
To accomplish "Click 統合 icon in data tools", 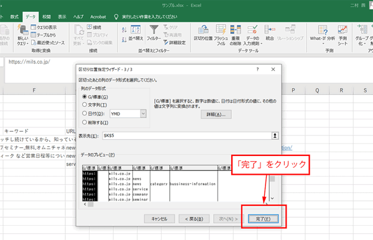I will click(x=270, y=29).
